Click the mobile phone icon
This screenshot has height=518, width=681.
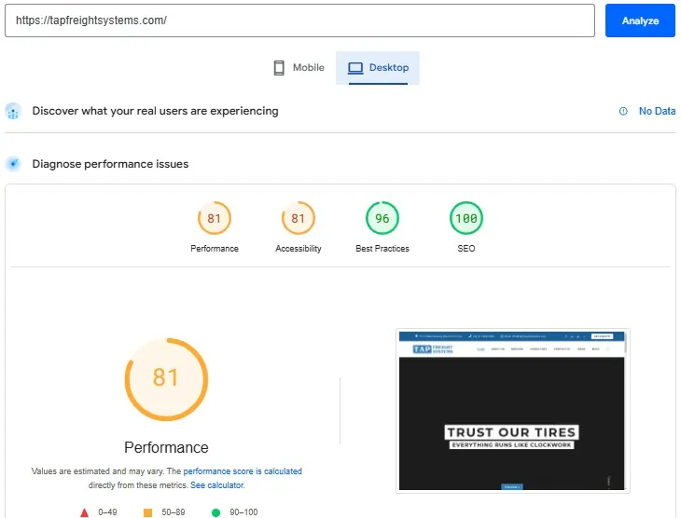pos(279,68)
